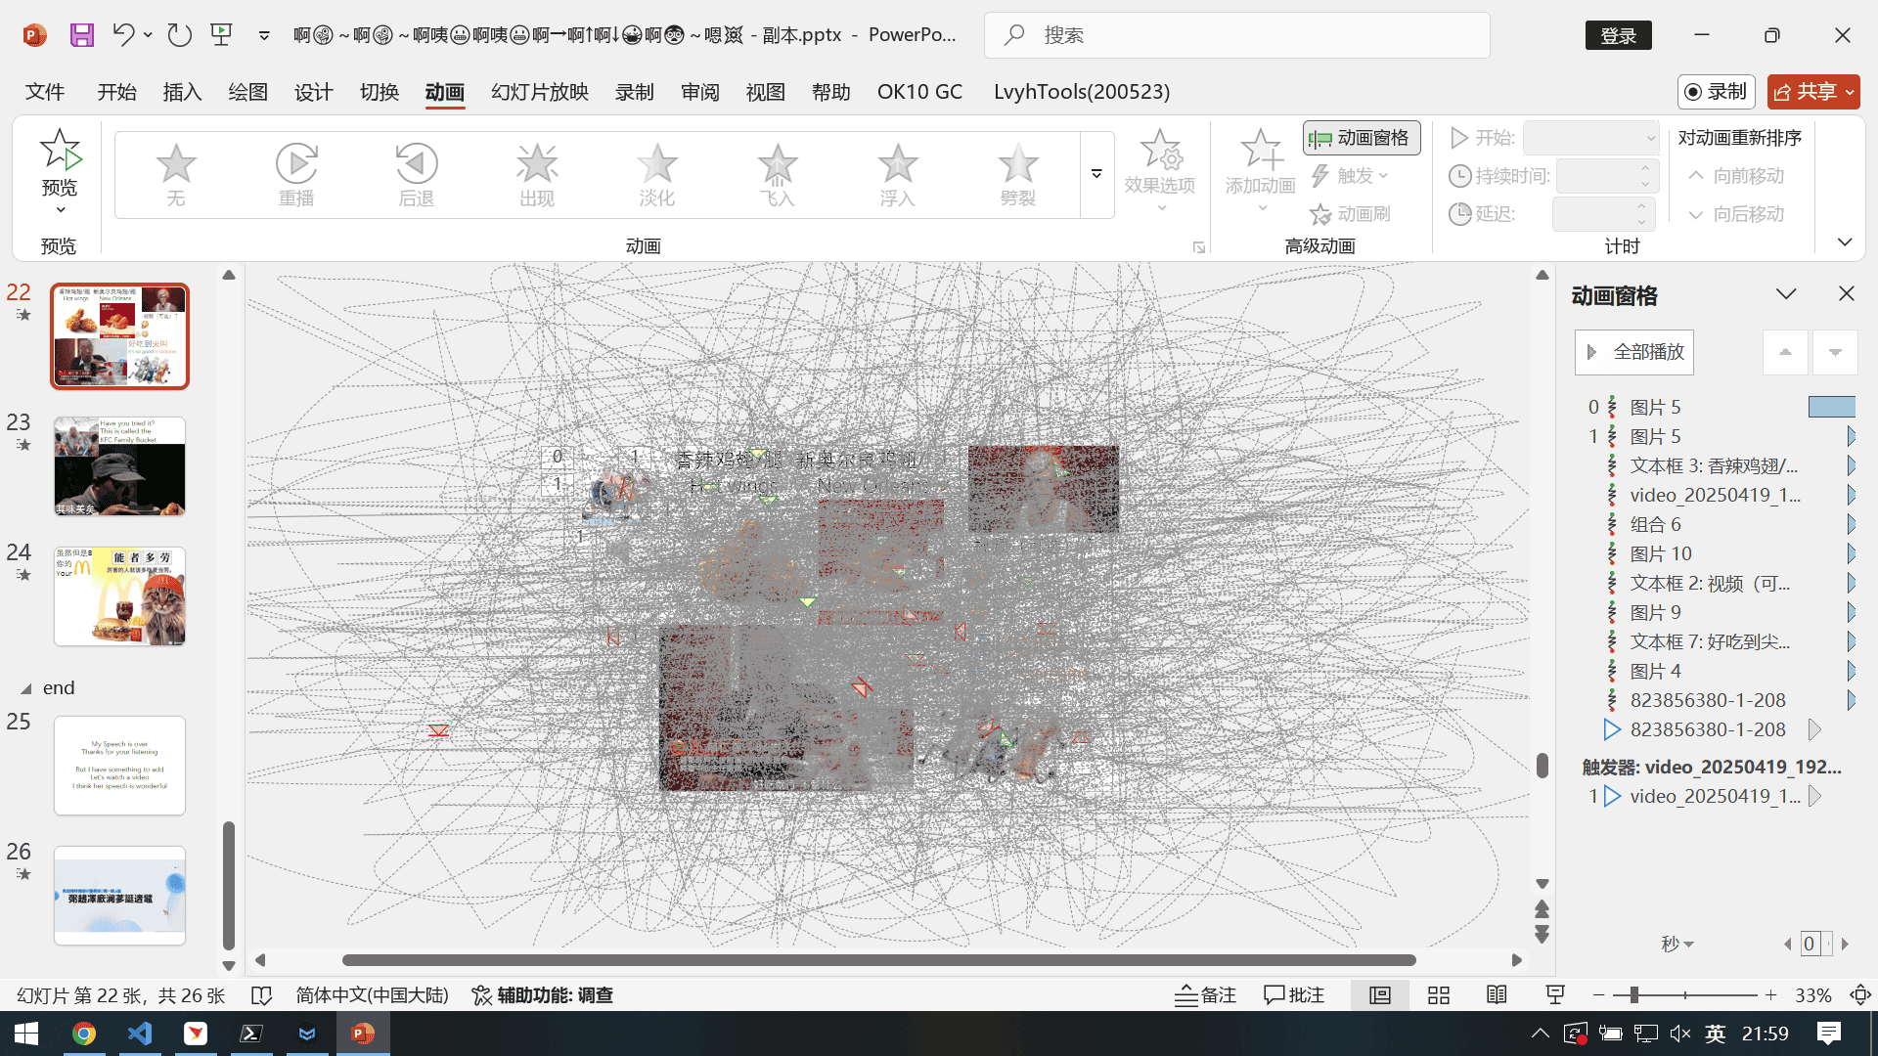Open Effect Options icon
The image size is (1878, 1056).
click(1160, 152)
